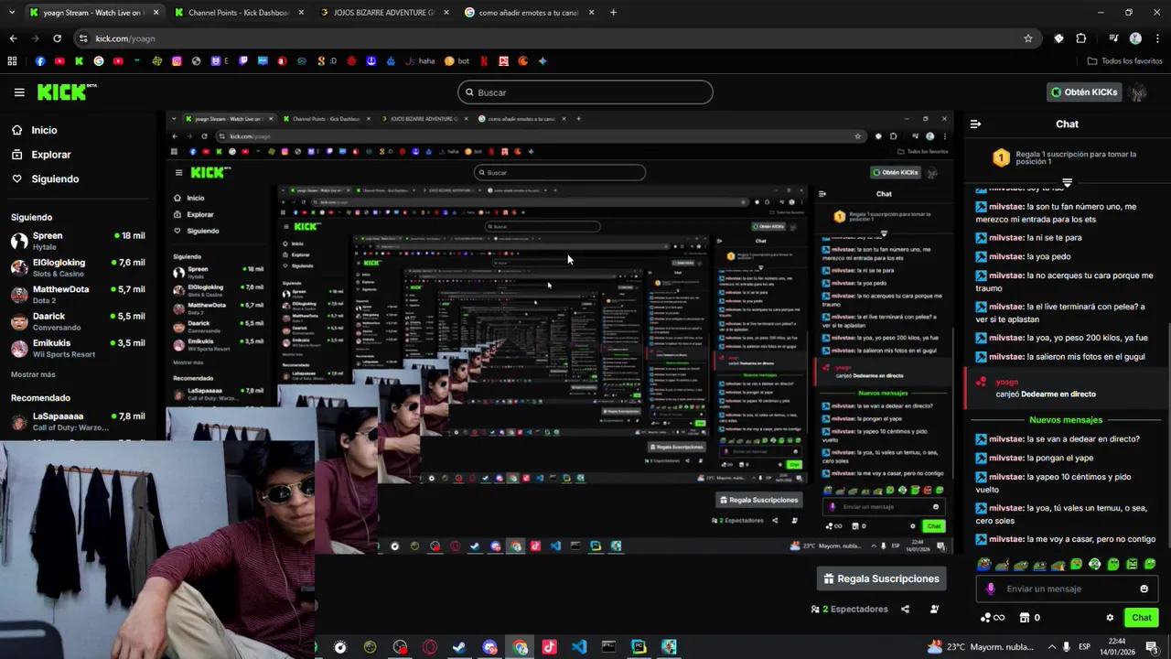Click the redeemed reward Dedearme en directo
Viewport: 1171px width, 659px height.
1058,394
